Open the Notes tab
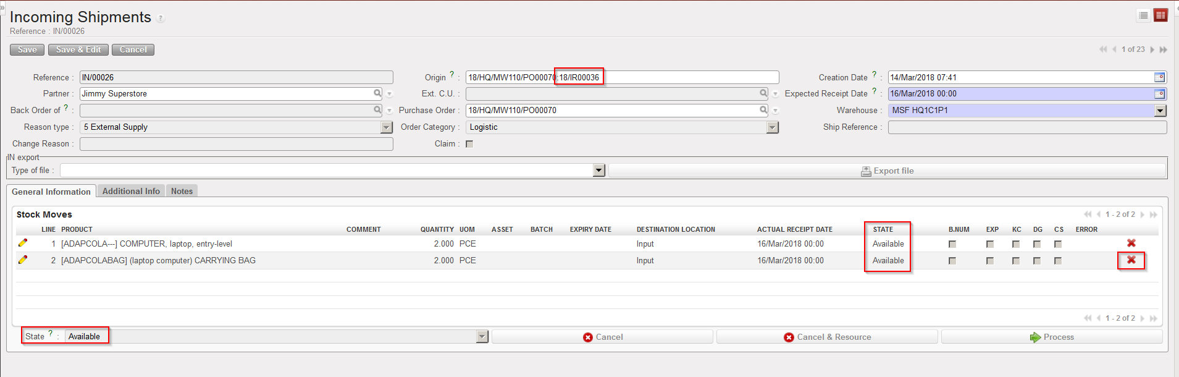 point(182,192)
